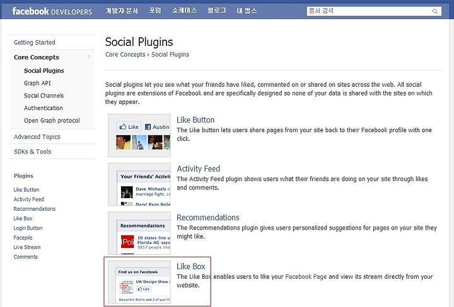Open the Like Box heading link

tap(191, 266)
